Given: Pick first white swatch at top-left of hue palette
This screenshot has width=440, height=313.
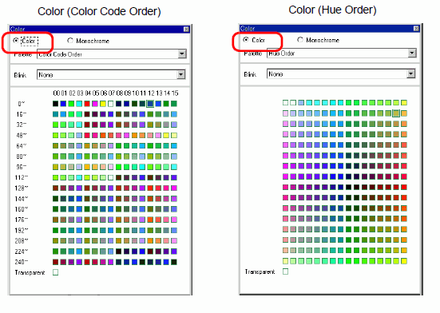Looking at the screenshot, I should pyautogui.click(x=285, y=103).
